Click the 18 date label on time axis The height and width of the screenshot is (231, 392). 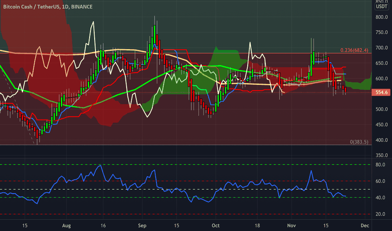(257, 226)
